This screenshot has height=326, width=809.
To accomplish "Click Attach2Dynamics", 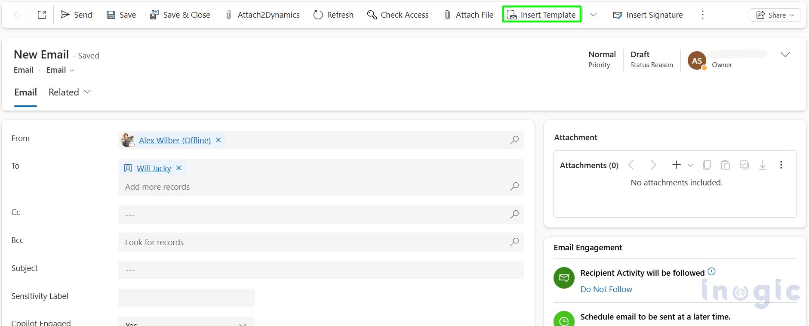I will click(x=262, y=15).
